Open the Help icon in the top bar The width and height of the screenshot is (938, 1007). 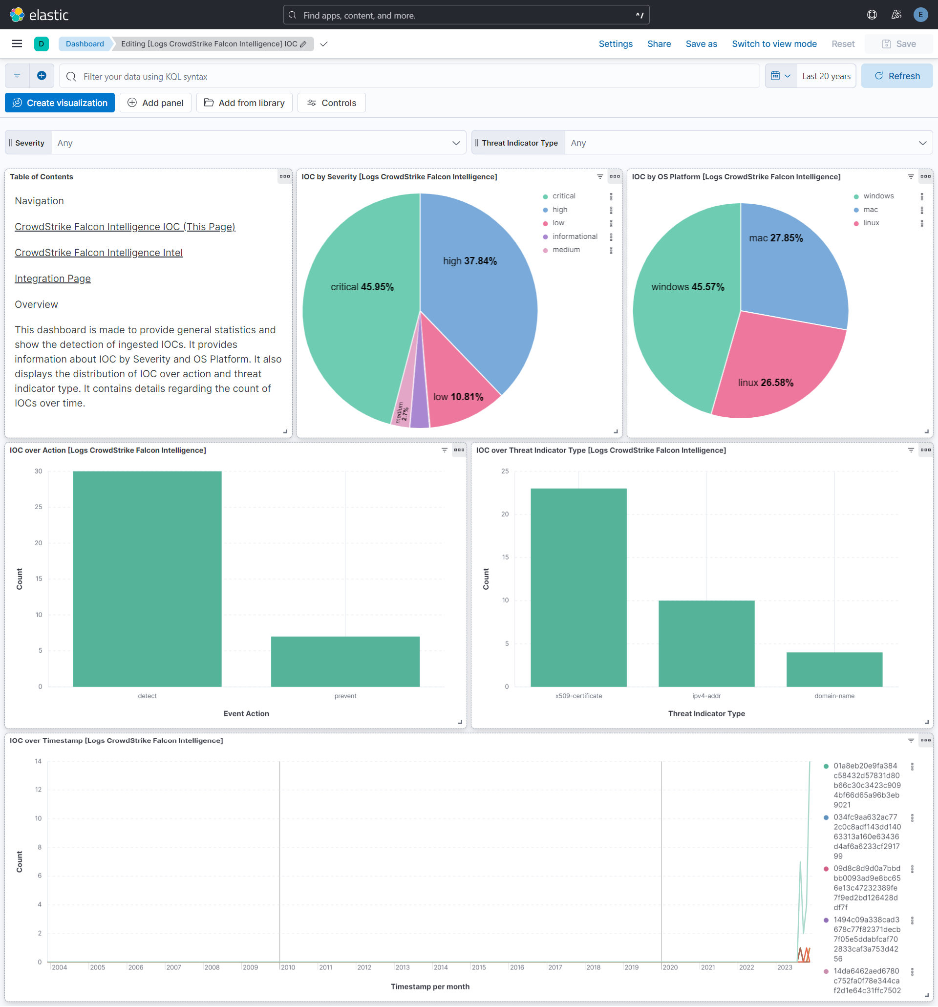tap(872, 15)
